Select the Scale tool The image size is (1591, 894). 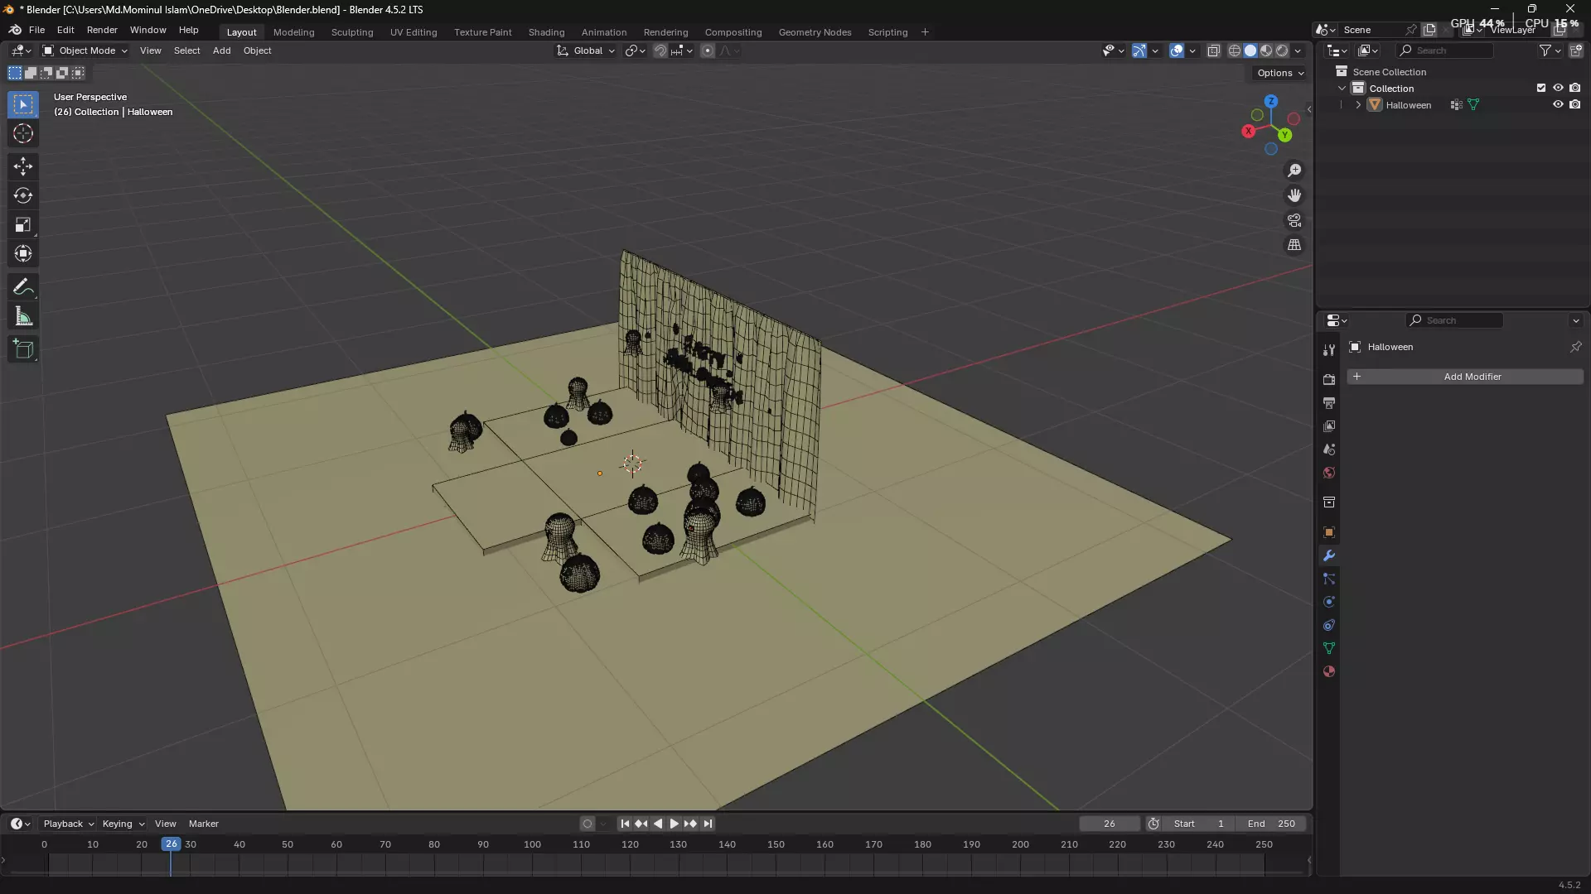tap(22, 225)
